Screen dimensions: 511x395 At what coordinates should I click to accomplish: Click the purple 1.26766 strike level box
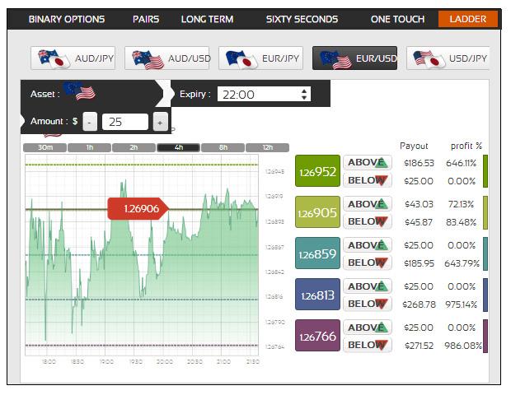click(x=318, y=336)
